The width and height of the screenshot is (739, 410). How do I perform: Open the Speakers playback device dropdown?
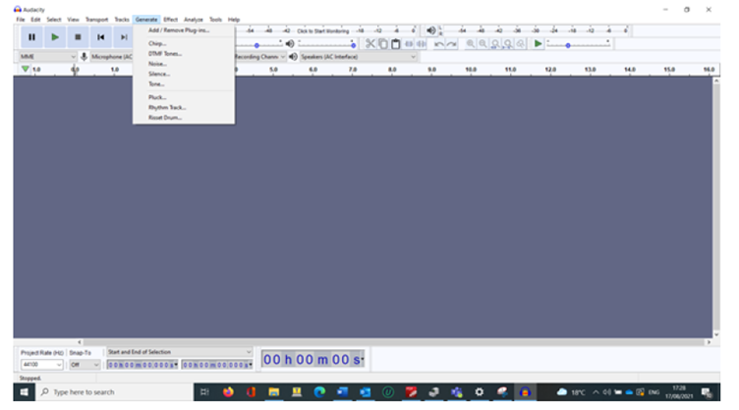[x=359, y=57]
